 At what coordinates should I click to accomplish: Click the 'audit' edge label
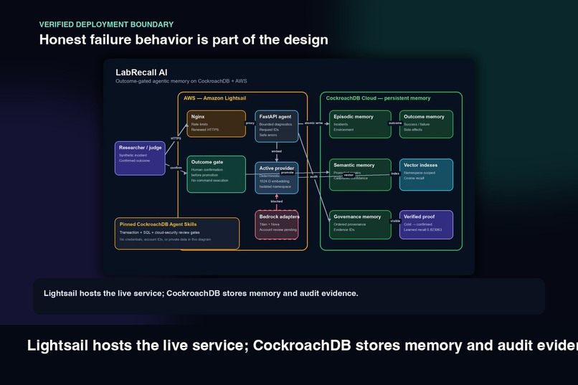pyautogui.click(x=313, y=177)
